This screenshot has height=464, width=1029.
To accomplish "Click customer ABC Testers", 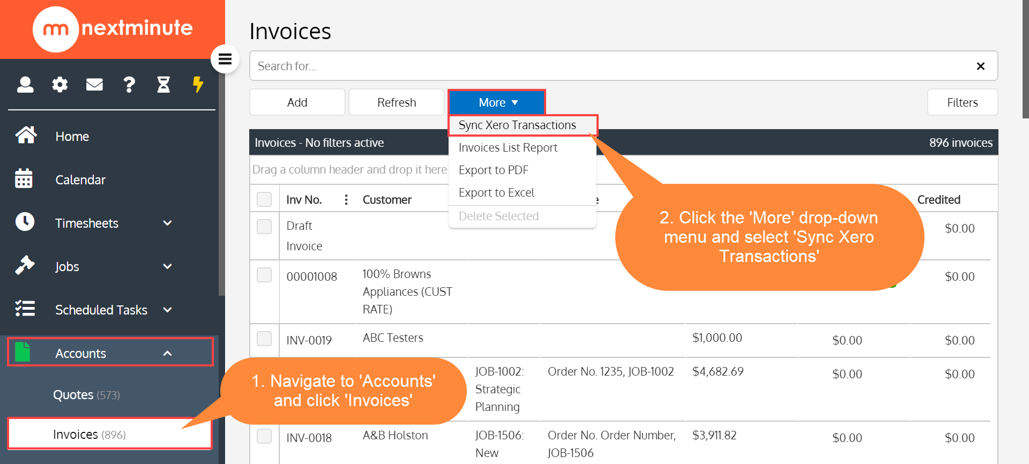I will [393, 338].
